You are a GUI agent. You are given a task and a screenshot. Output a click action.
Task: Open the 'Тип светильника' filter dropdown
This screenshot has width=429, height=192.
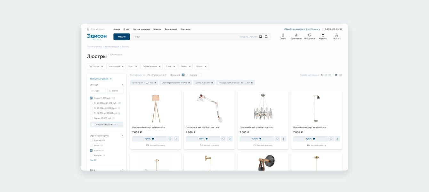[x=151, y=66]
